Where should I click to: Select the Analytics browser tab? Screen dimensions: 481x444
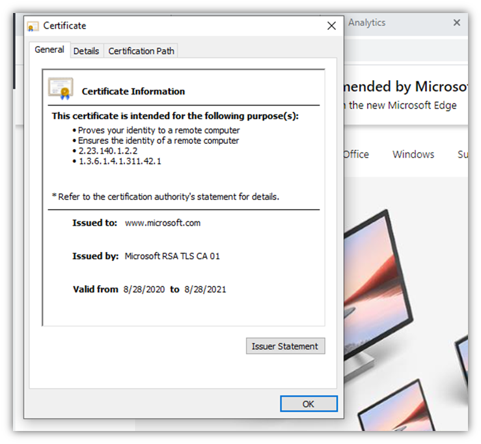point(366,22)
